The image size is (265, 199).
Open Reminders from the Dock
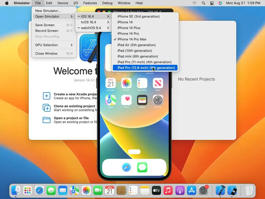[133, 190]
